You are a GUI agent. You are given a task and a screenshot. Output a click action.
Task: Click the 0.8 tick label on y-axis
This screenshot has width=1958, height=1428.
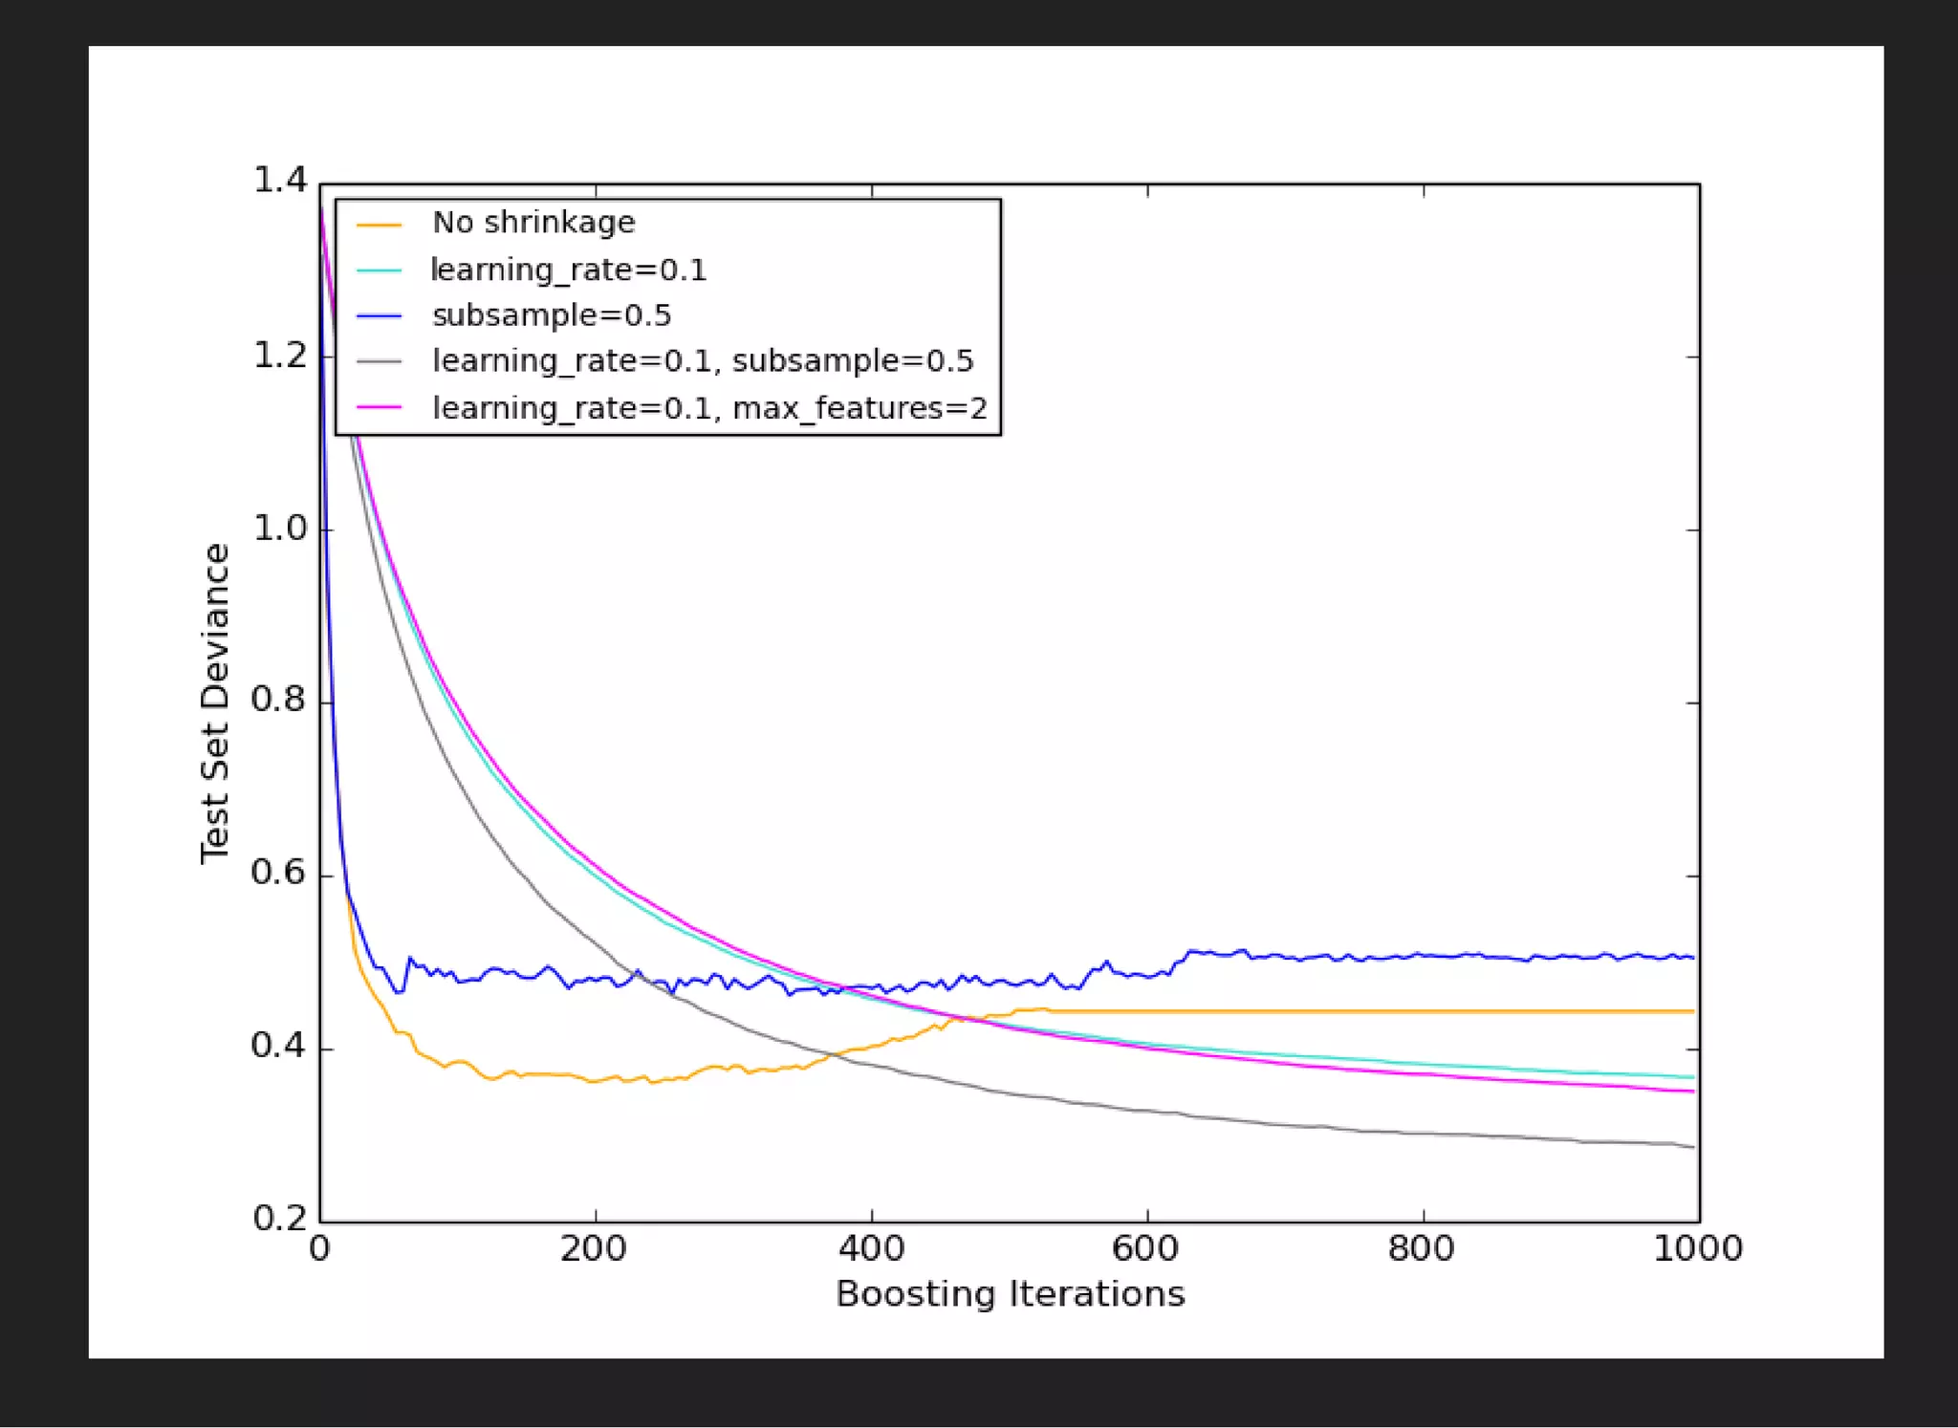[279, 700]
